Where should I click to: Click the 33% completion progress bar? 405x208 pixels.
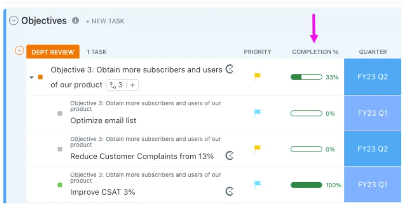306,77
